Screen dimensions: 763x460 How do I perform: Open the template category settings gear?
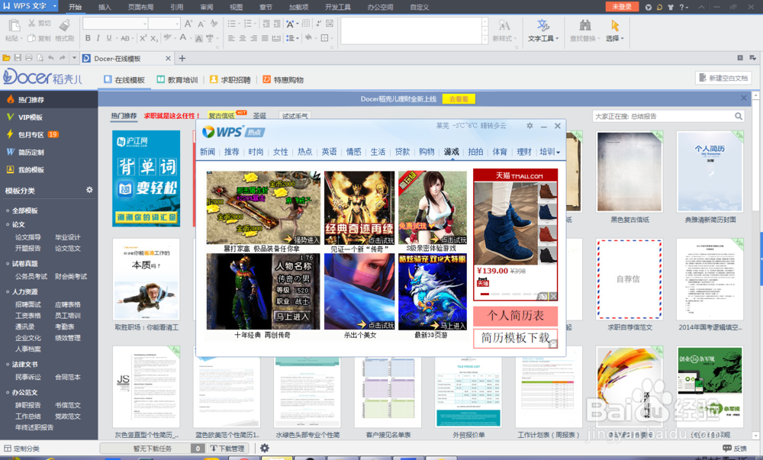pos(89,190)
